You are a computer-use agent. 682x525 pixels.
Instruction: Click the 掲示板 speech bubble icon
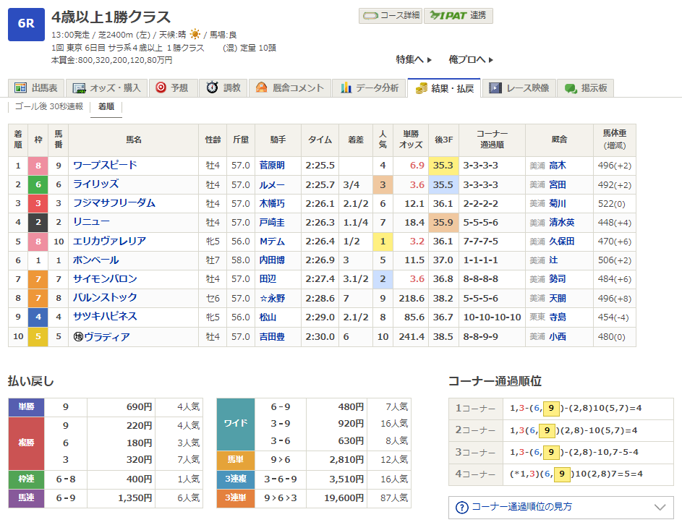[571, 88]
